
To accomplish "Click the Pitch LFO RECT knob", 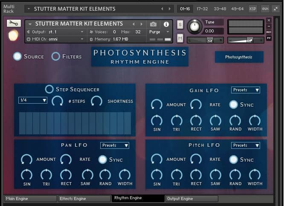I will 196,175.
